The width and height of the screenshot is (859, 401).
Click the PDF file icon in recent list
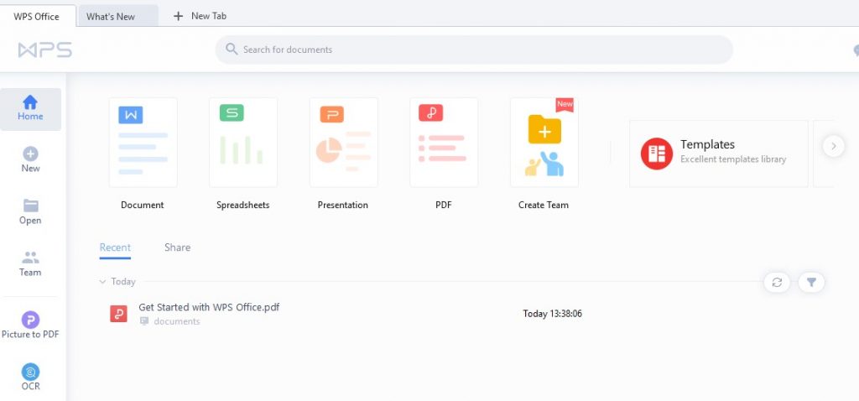119,314
